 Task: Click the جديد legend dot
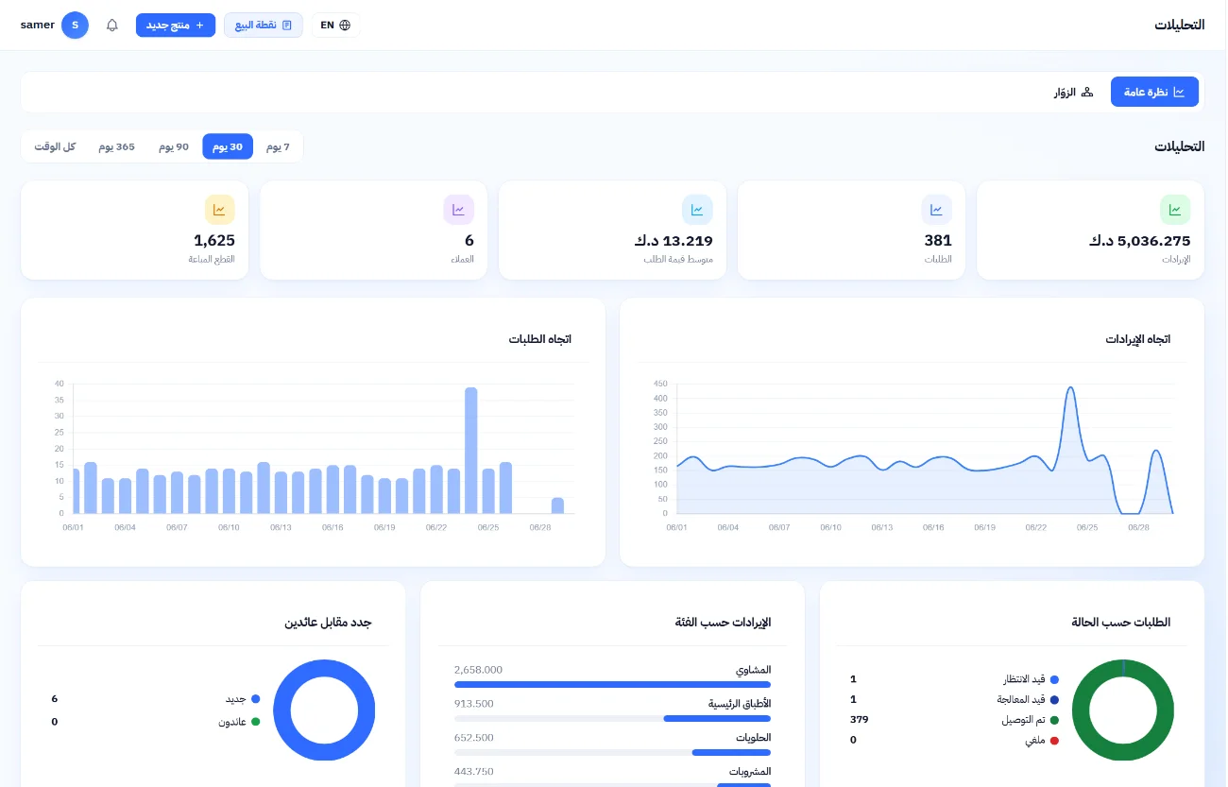click(255, 699)
